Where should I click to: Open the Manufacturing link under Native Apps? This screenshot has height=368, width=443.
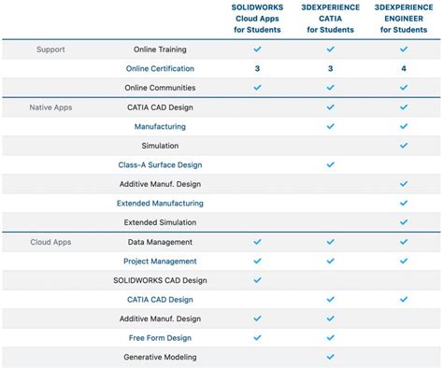tap(160, 126)
